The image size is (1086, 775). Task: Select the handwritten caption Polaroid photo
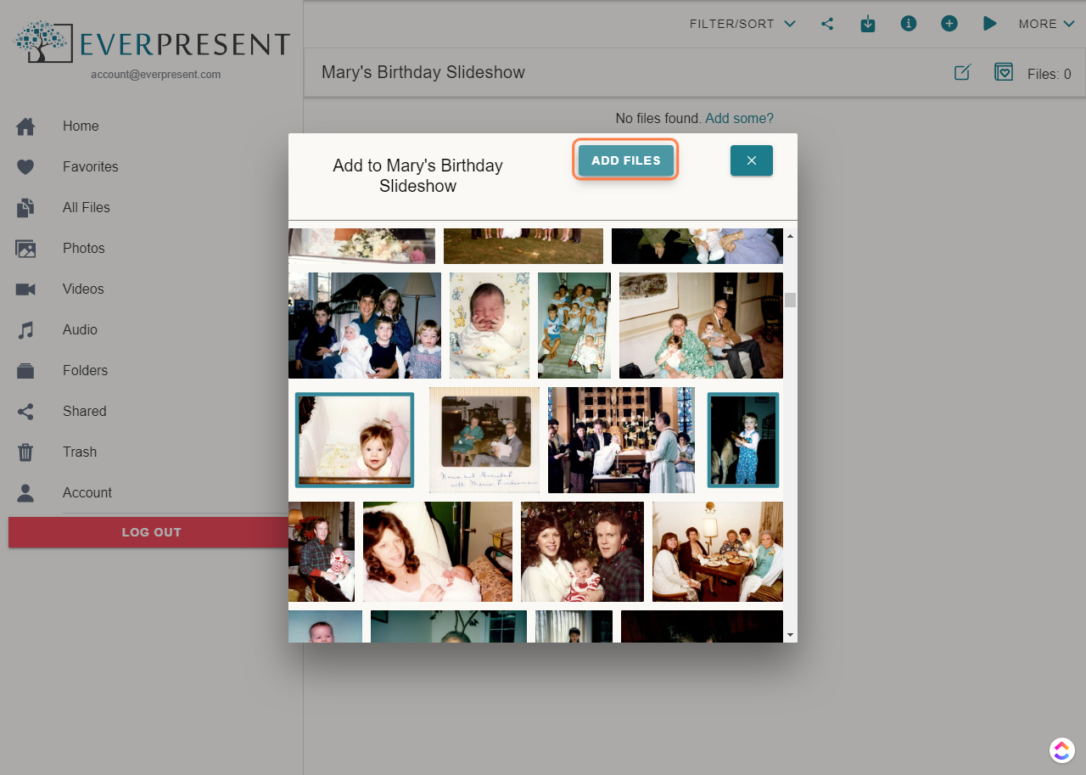484,440
